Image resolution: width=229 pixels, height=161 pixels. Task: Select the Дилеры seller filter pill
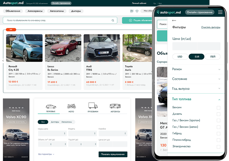pyautogui.click(x=55, y=122)
